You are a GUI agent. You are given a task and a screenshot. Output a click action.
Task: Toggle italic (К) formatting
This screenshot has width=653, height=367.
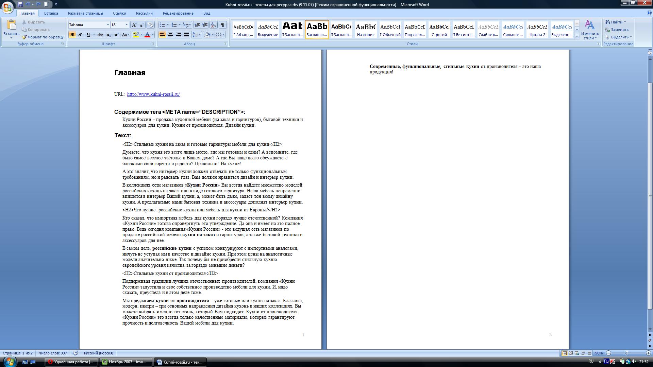[80, 35]
